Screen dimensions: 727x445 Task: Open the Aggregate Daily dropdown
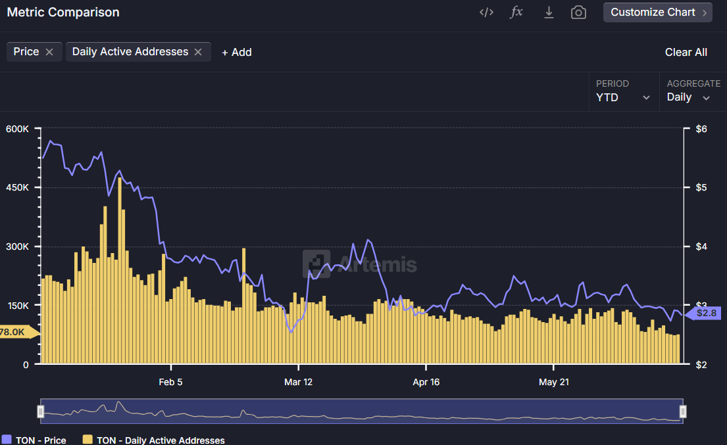click(x=688, y=97)
